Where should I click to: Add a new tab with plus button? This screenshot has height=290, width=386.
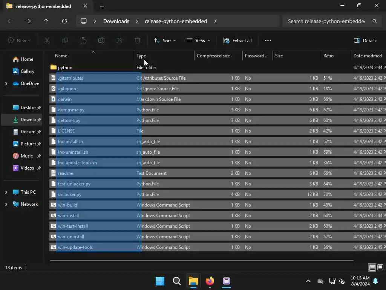pyautogui.click(x=102, y=6)
